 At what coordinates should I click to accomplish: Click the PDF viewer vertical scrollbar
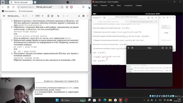90,49
